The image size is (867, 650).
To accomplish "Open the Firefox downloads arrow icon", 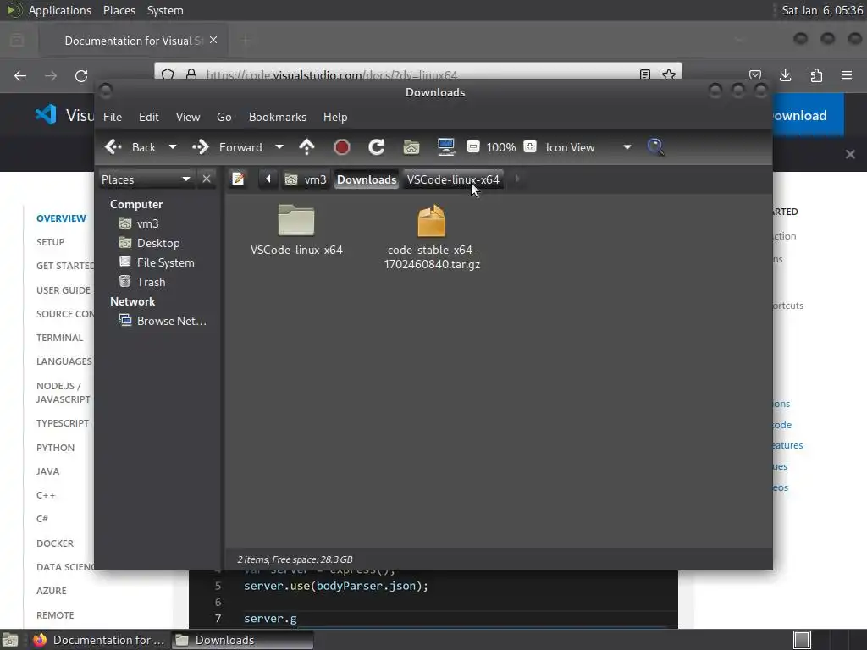I will pos(785,75).
